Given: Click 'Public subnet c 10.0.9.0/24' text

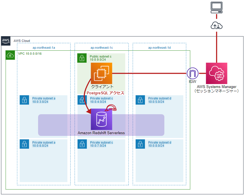Looking at the screenshot, I should (101, 58).
